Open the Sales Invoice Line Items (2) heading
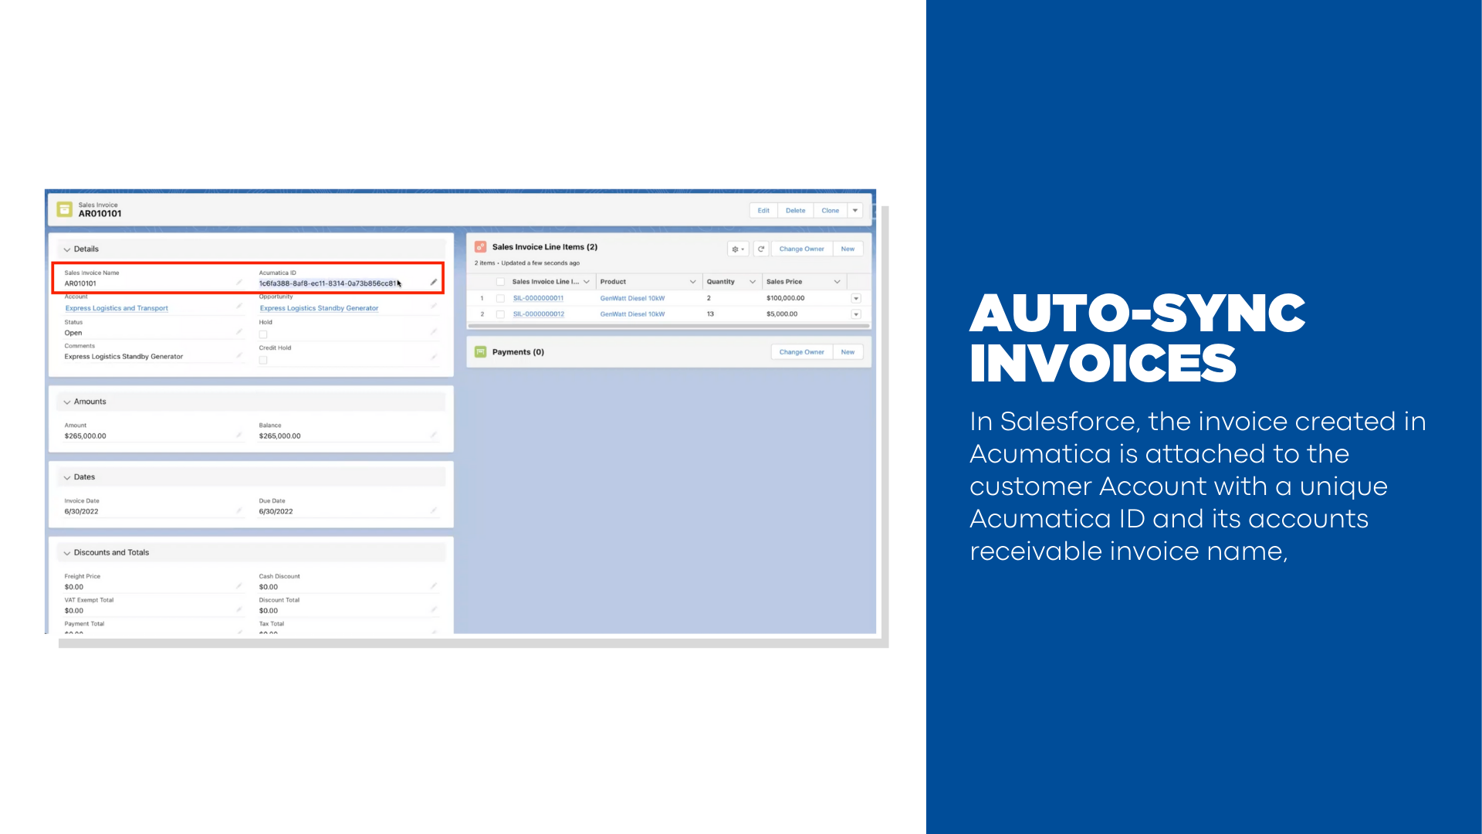 [545, 247]
